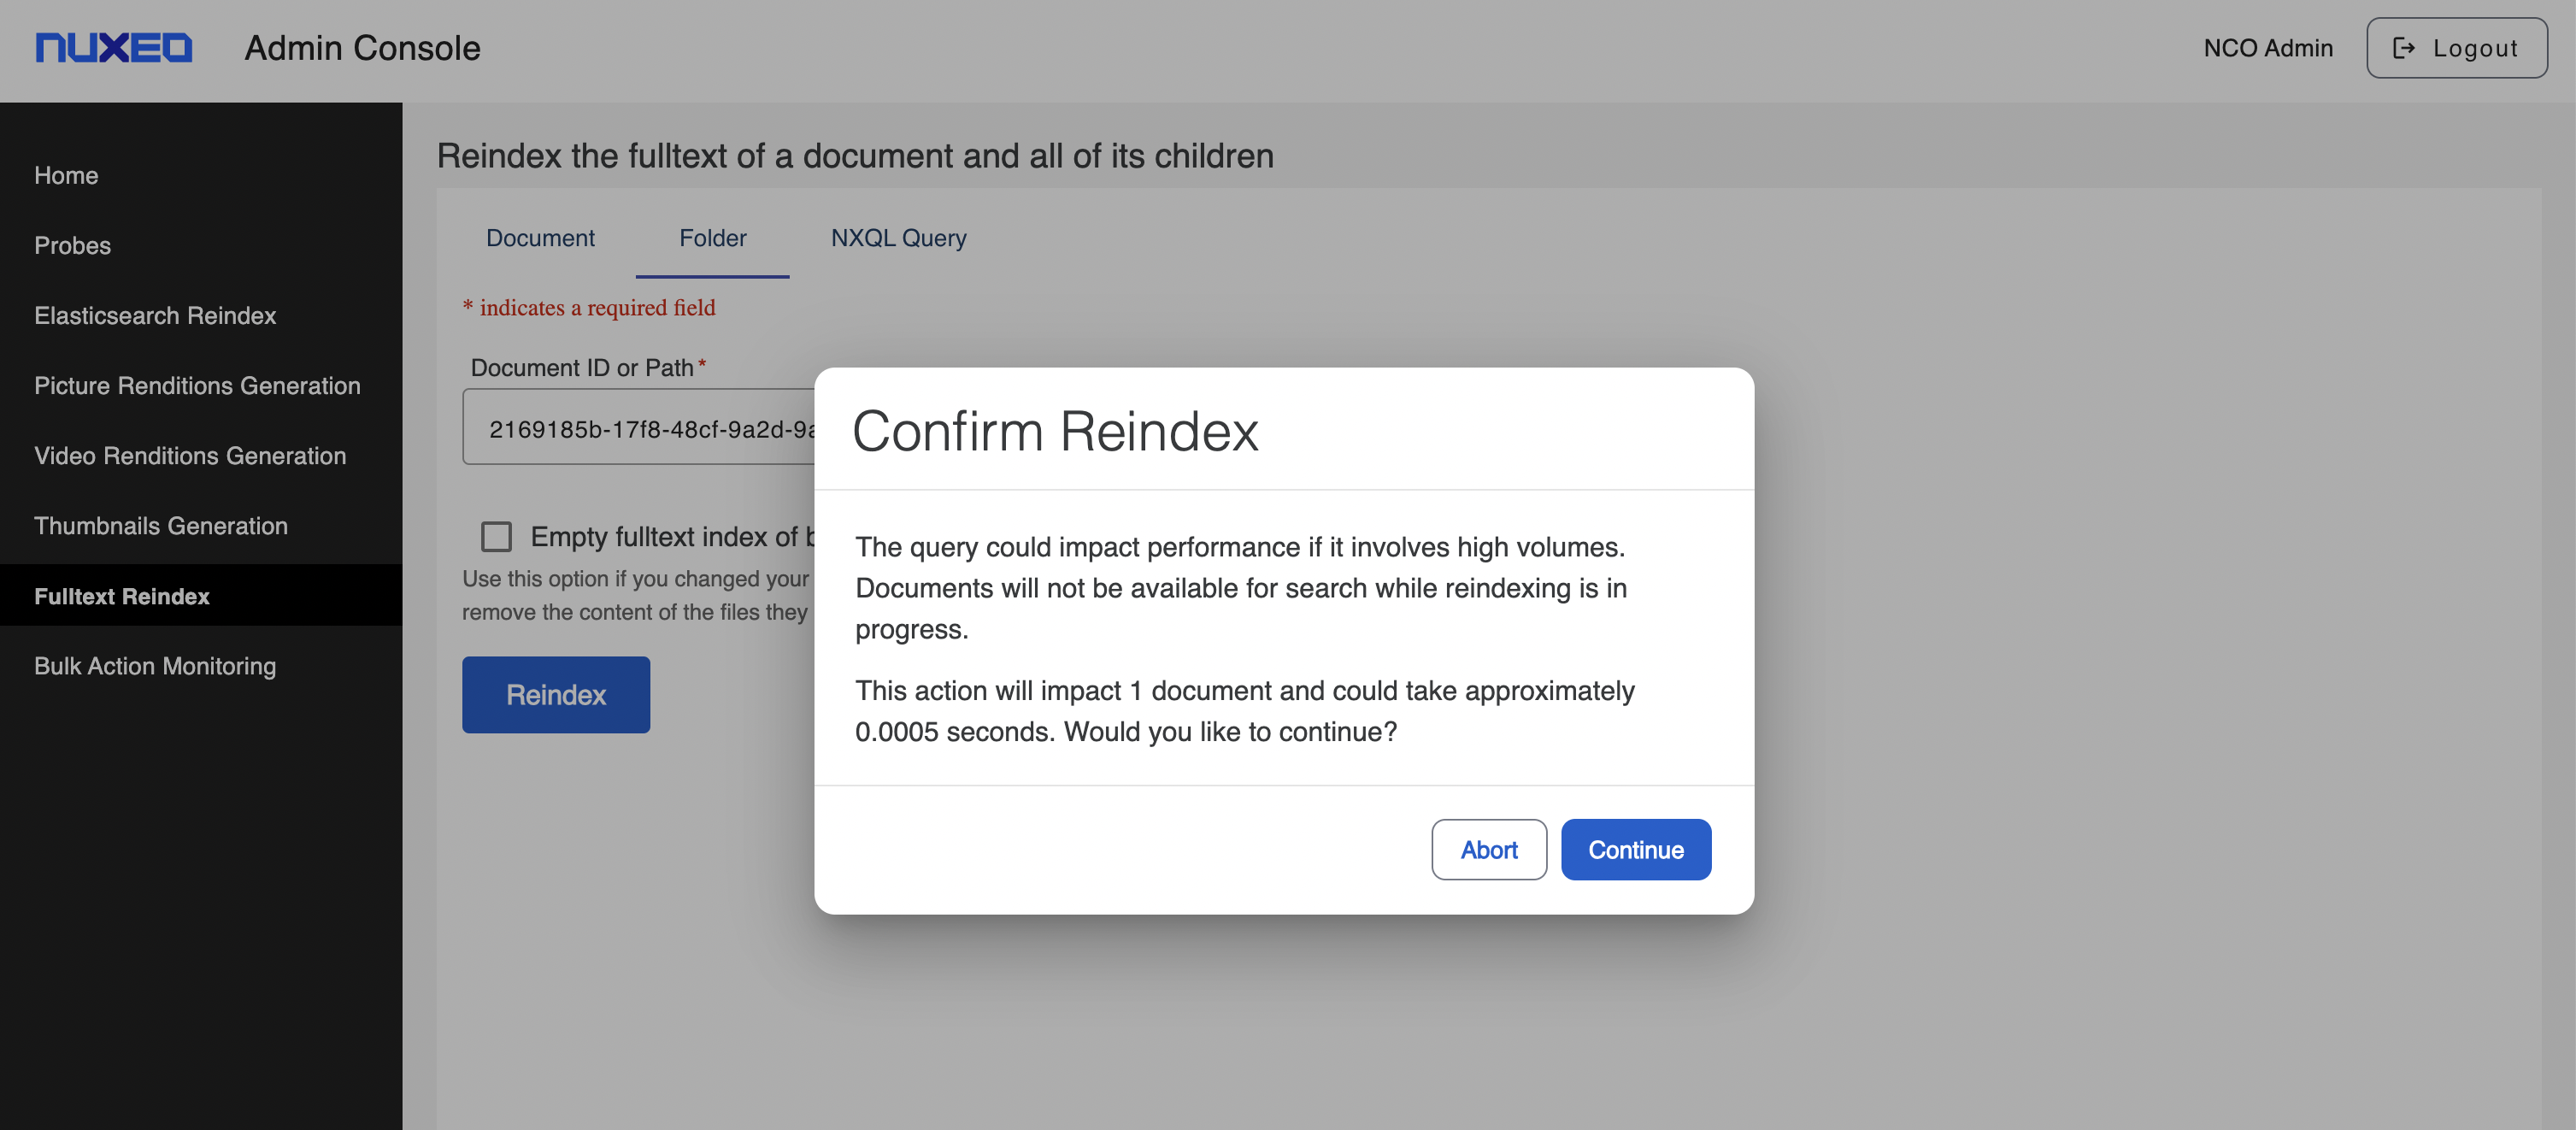Click the Nuxeo logo

[114, 47]
